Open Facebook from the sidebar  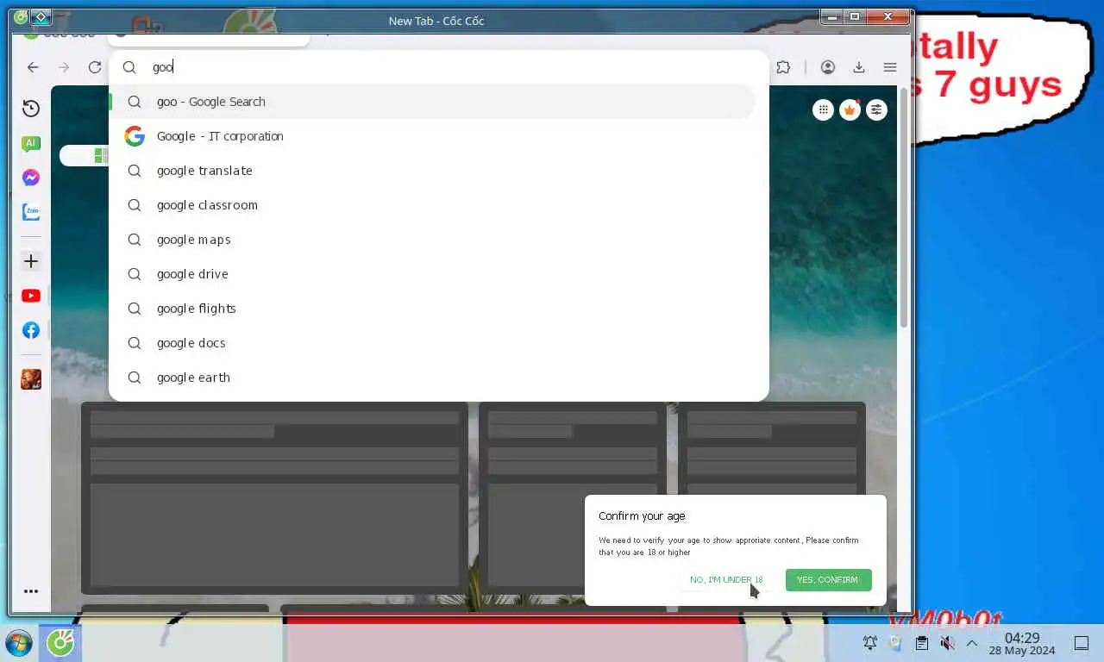pyautogui.click(x=31, y=330)
